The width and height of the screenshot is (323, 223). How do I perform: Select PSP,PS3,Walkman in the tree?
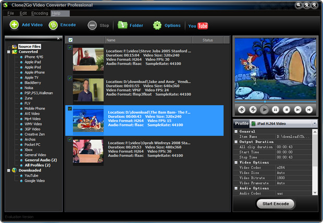(x=39, y=93)
